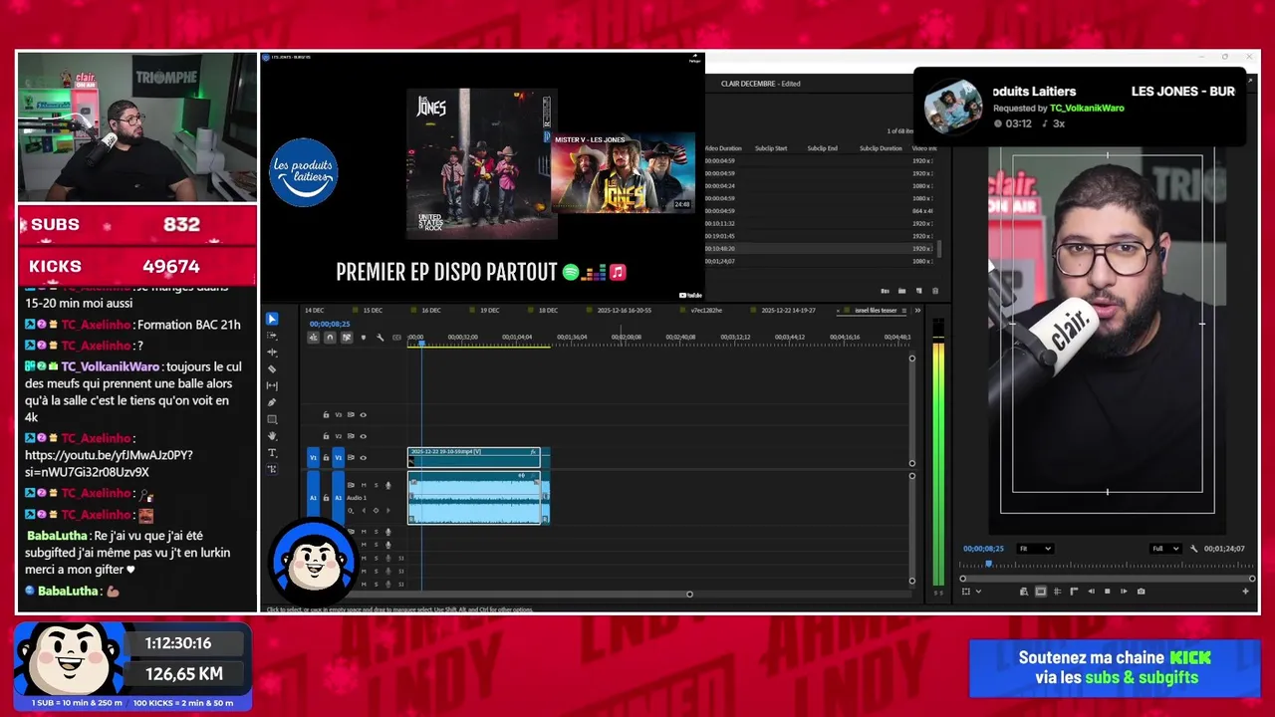
Task: Click the Stop button in Program Monitor
Action: click(1107, 592)
